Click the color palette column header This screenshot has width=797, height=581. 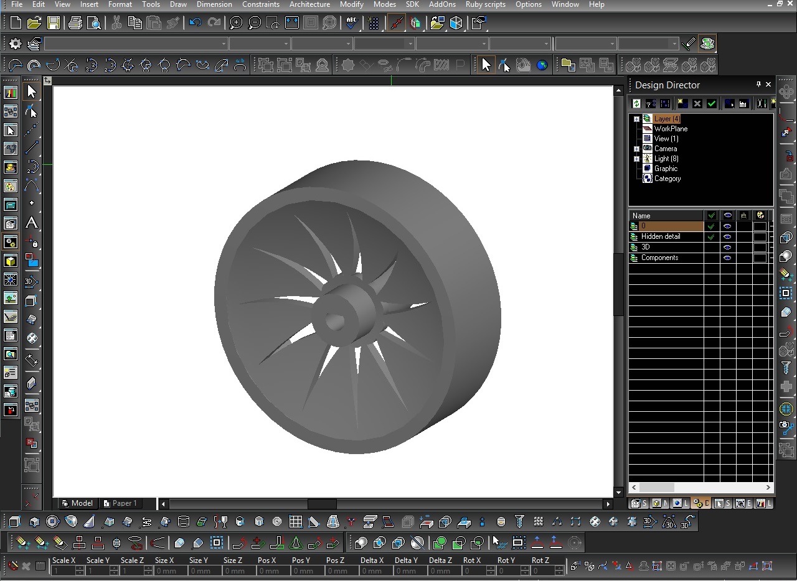click(760, 216)
